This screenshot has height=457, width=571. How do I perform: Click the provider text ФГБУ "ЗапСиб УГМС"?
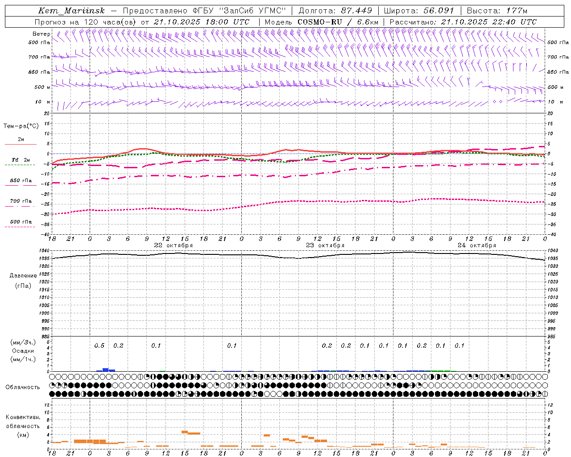(x=240, y=11)
